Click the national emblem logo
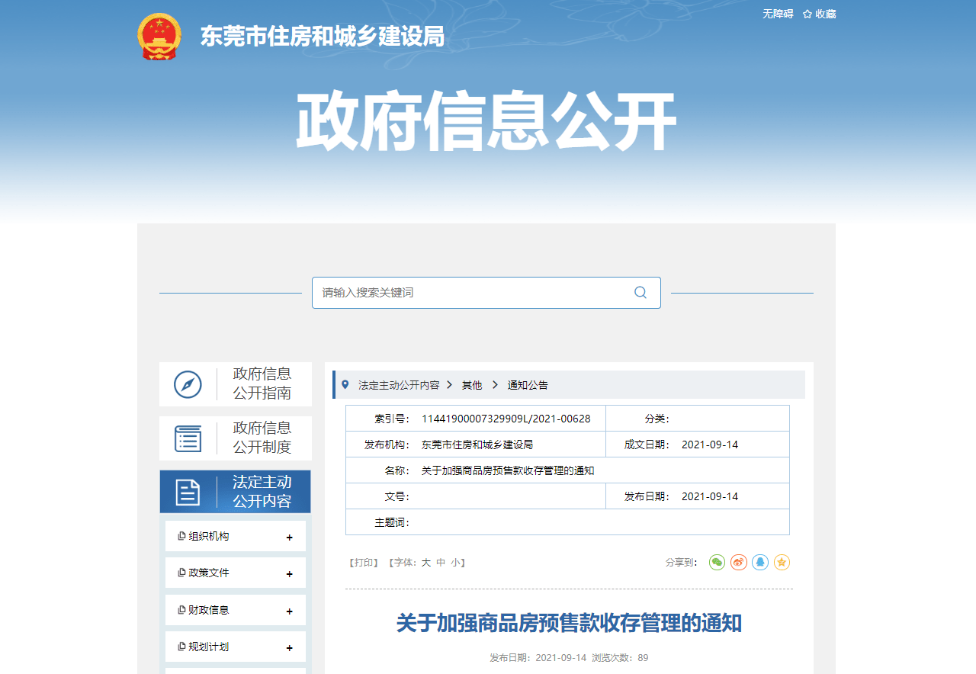The width and height of the screenshot is (976, 674). 159,36
